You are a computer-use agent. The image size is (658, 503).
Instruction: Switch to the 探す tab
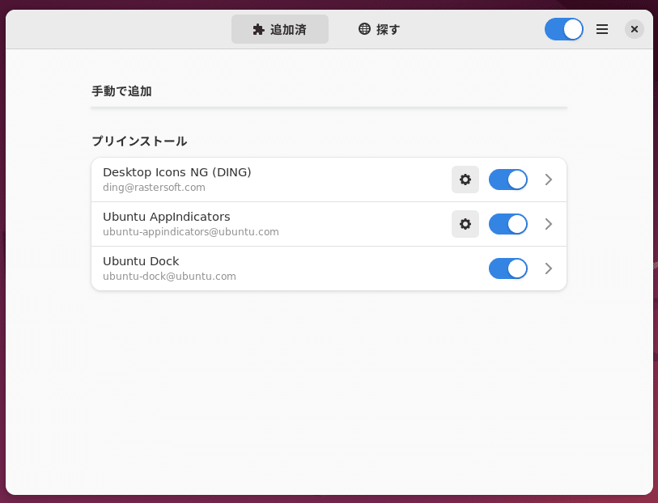click(379, 29)
